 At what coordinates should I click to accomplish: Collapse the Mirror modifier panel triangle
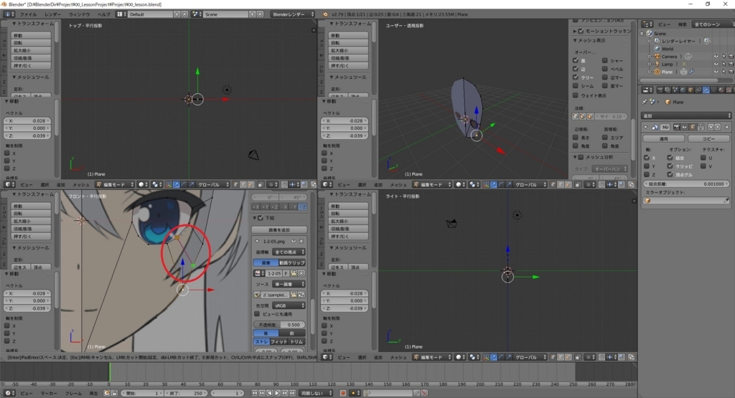pyautogui.click(x=646, y=127)
